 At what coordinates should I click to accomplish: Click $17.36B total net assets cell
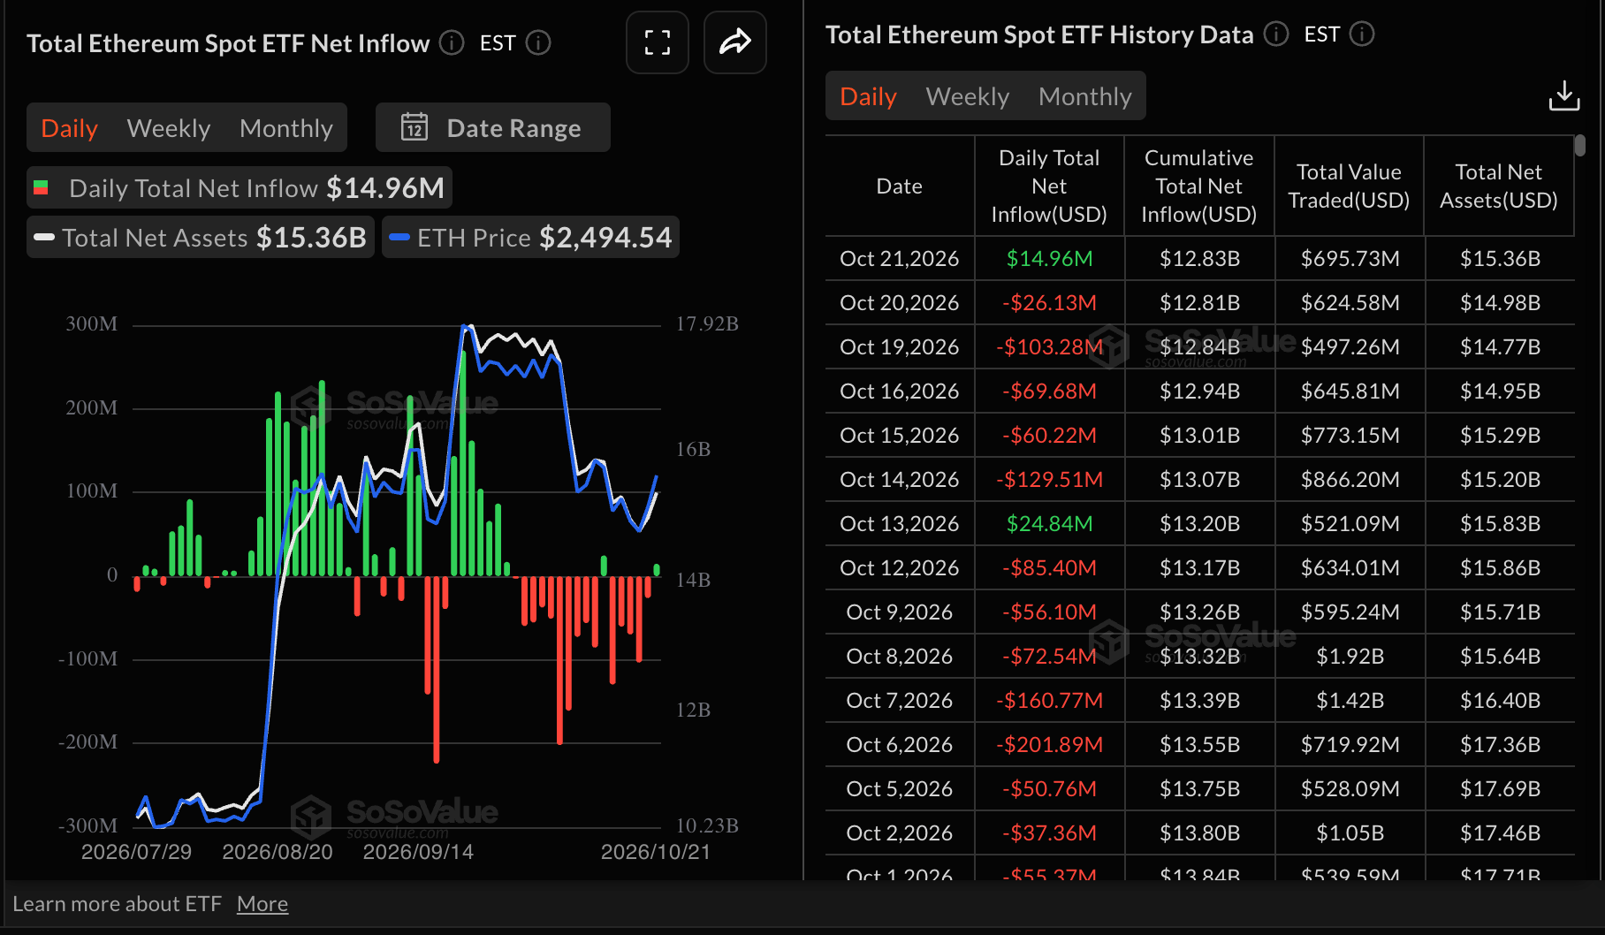1500,744
